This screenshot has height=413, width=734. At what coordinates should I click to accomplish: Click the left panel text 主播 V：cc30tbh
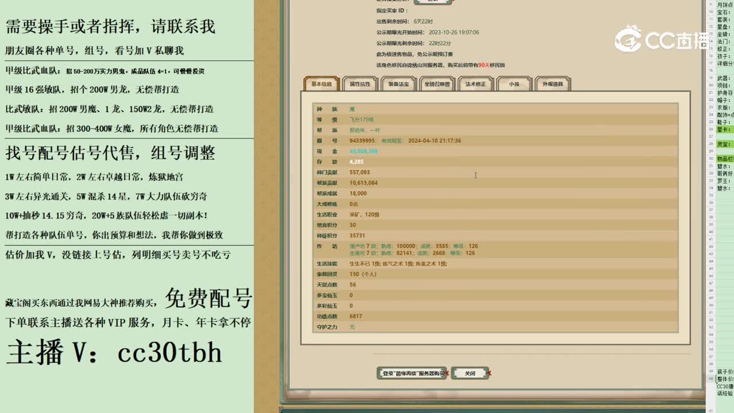point(114,352)
